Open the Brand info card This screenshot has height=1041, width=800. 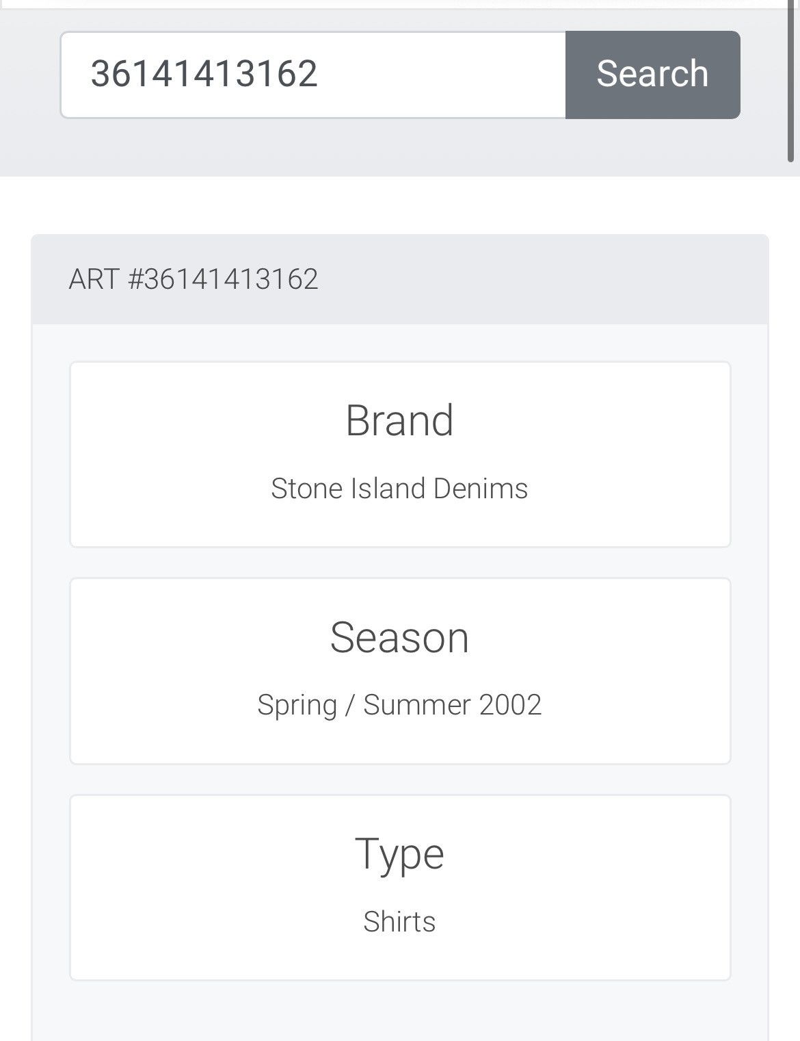click(400, 454)
